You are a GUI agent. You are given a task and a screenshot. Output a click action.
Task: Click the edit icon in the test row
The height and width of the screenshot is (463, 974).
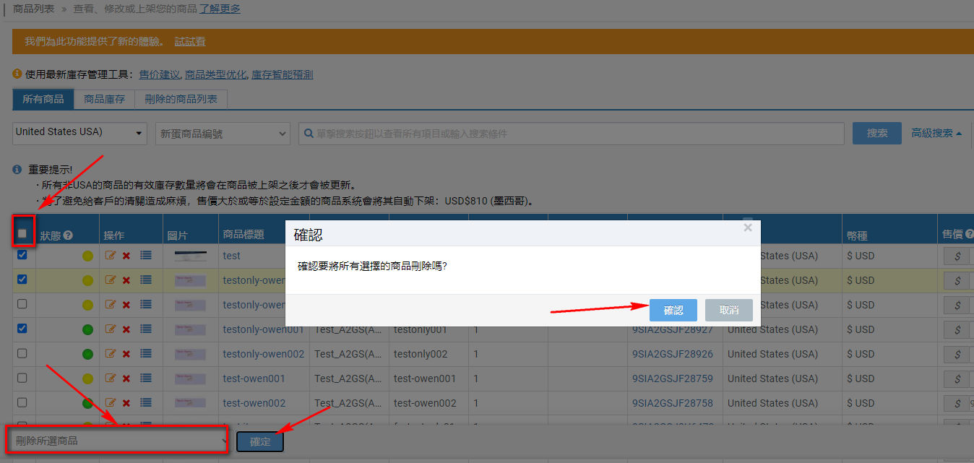pos(111,256)
